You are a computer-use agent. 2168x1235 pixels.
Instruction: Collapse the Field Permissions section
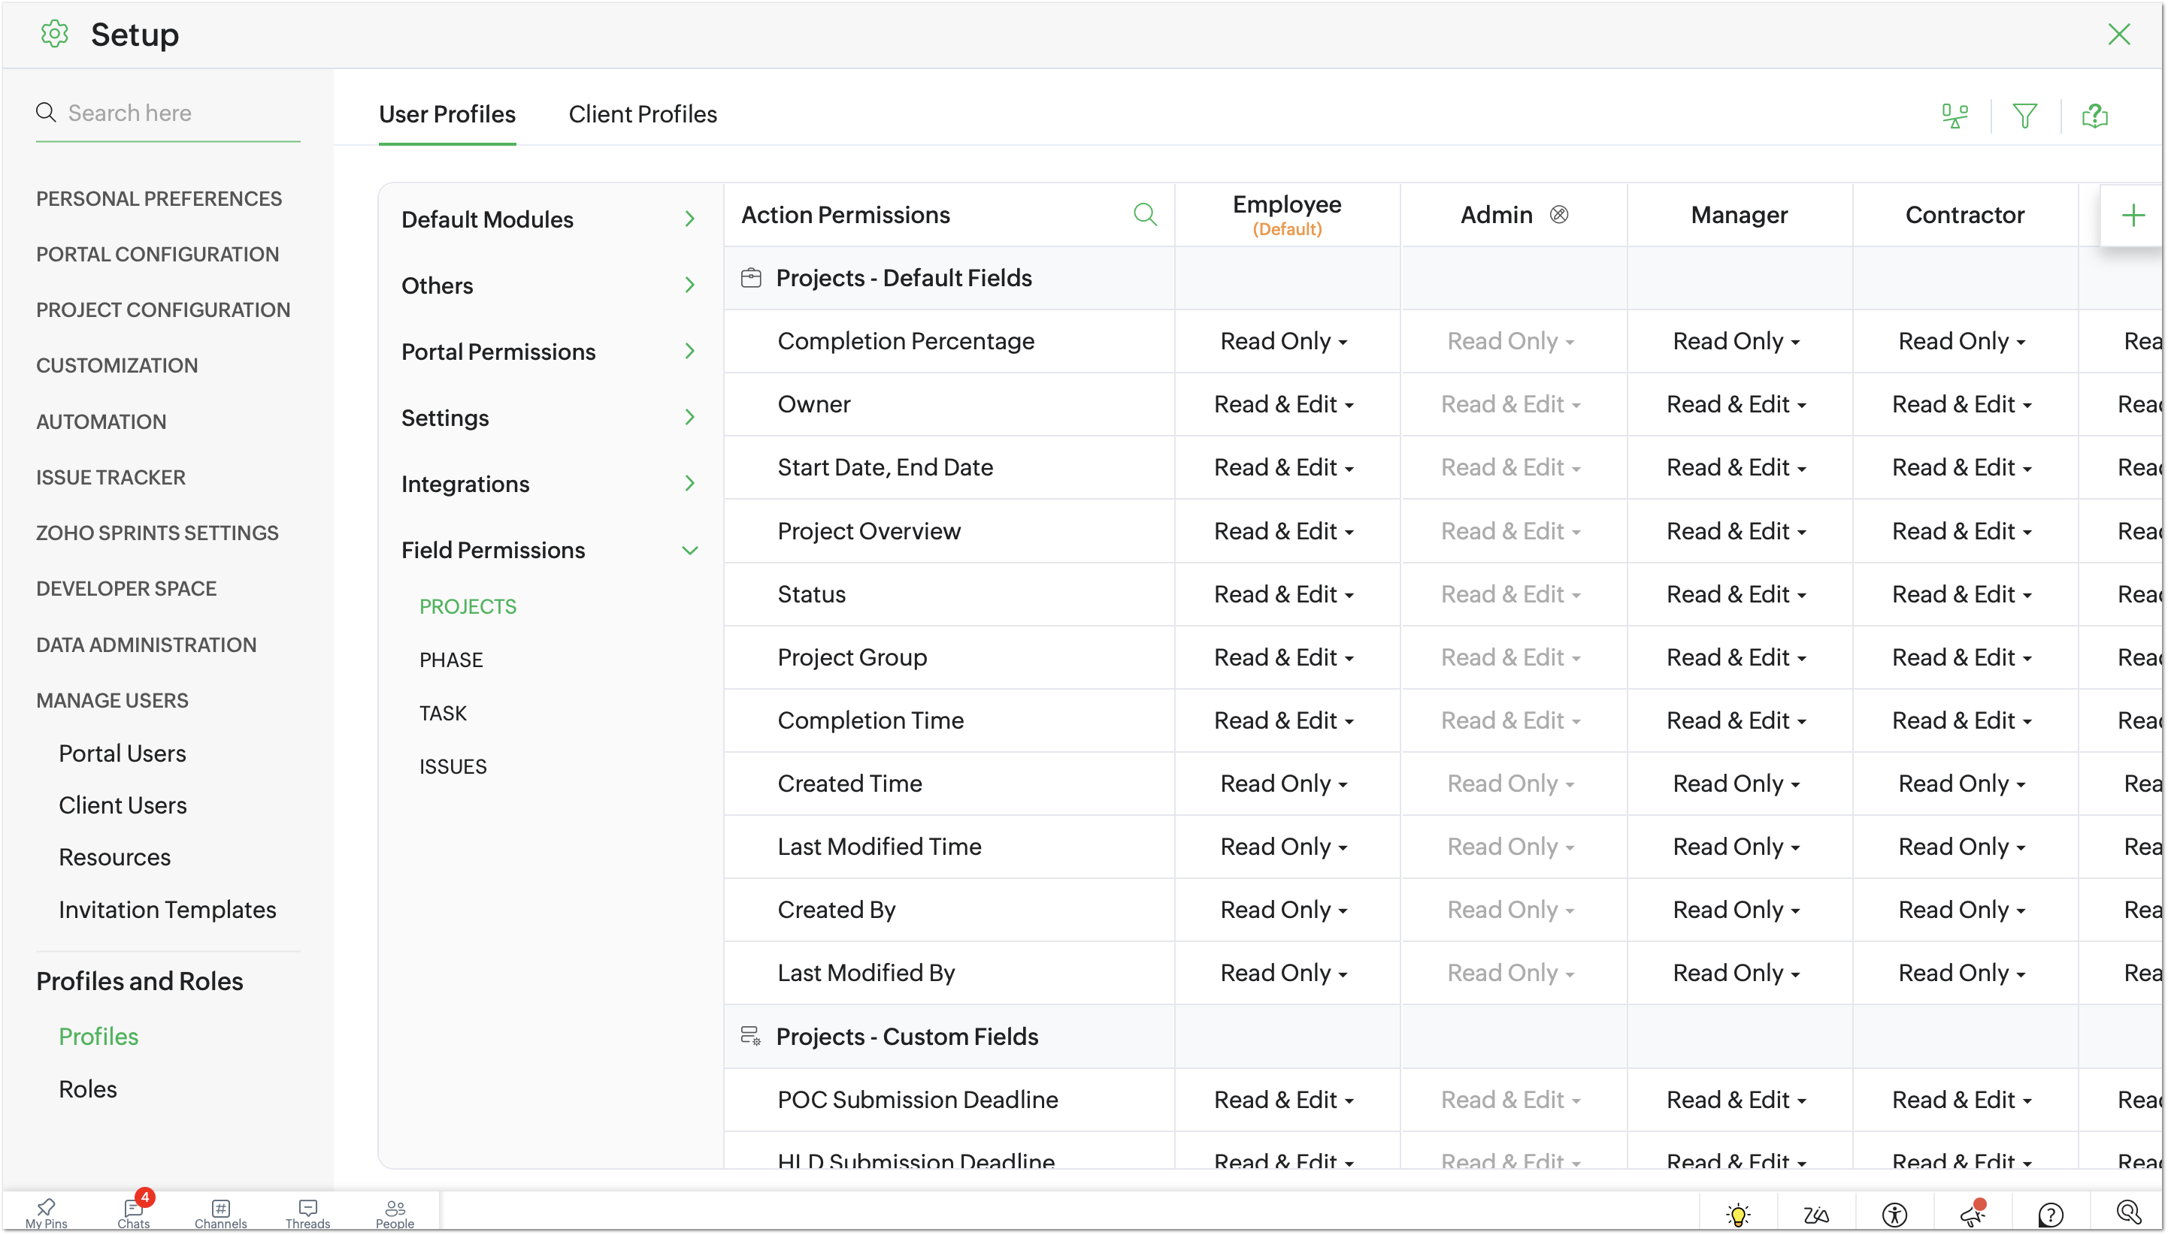[548, 550]
